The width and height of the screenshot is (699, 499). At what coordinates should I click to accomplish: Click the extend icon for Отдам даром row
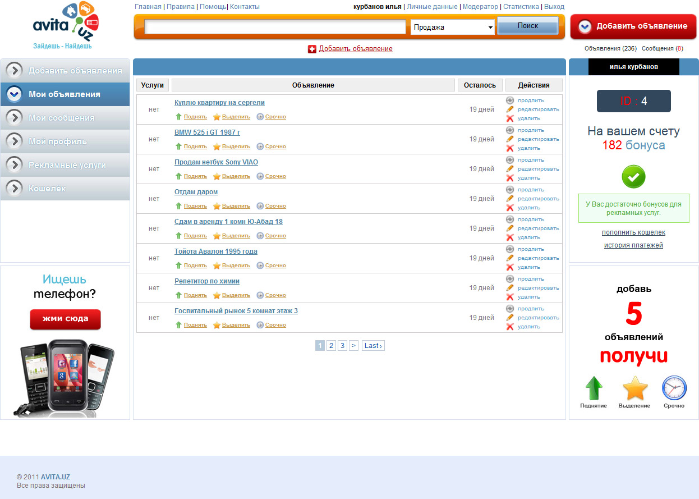tap(510, 190)
